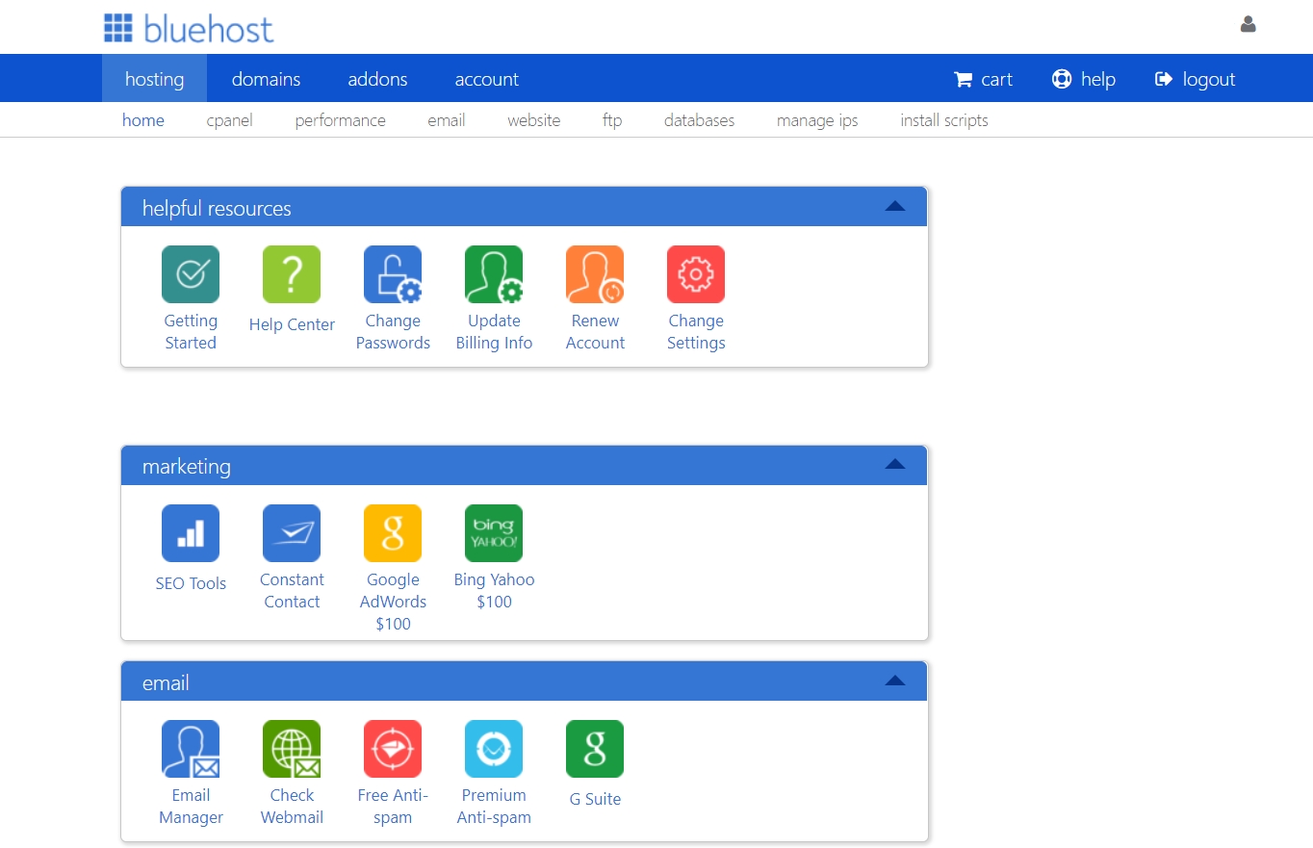Open the Help Center question mark icon
1313x848 pixels.
(x=292, y=274)
